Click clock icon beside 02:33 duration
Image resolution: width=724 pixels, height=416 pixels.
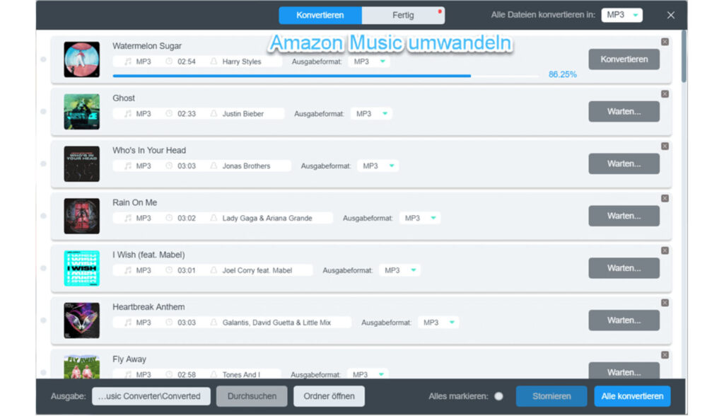coord(169,114)
